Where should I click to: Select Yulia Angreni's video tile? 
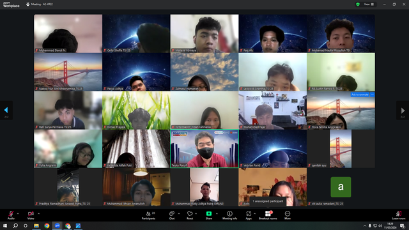[68, 149]
